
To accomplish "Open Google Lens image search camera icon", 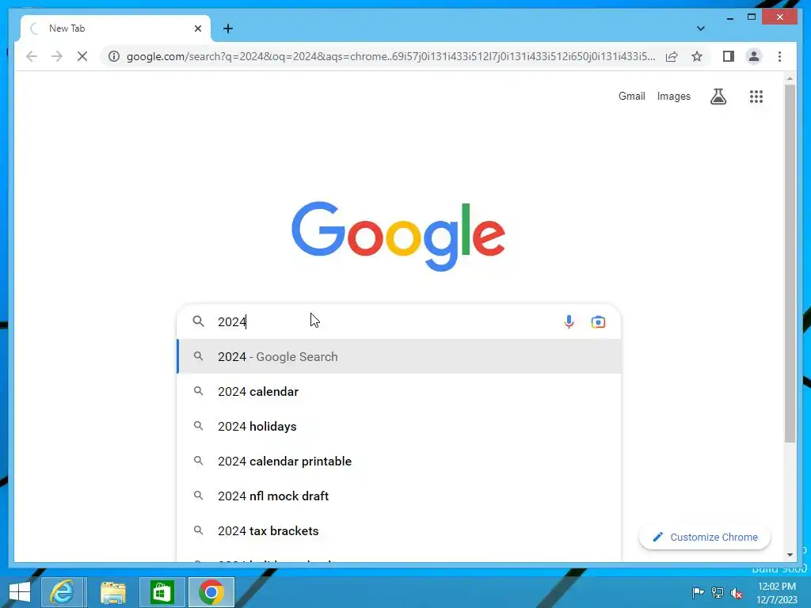I will [599, 321].
